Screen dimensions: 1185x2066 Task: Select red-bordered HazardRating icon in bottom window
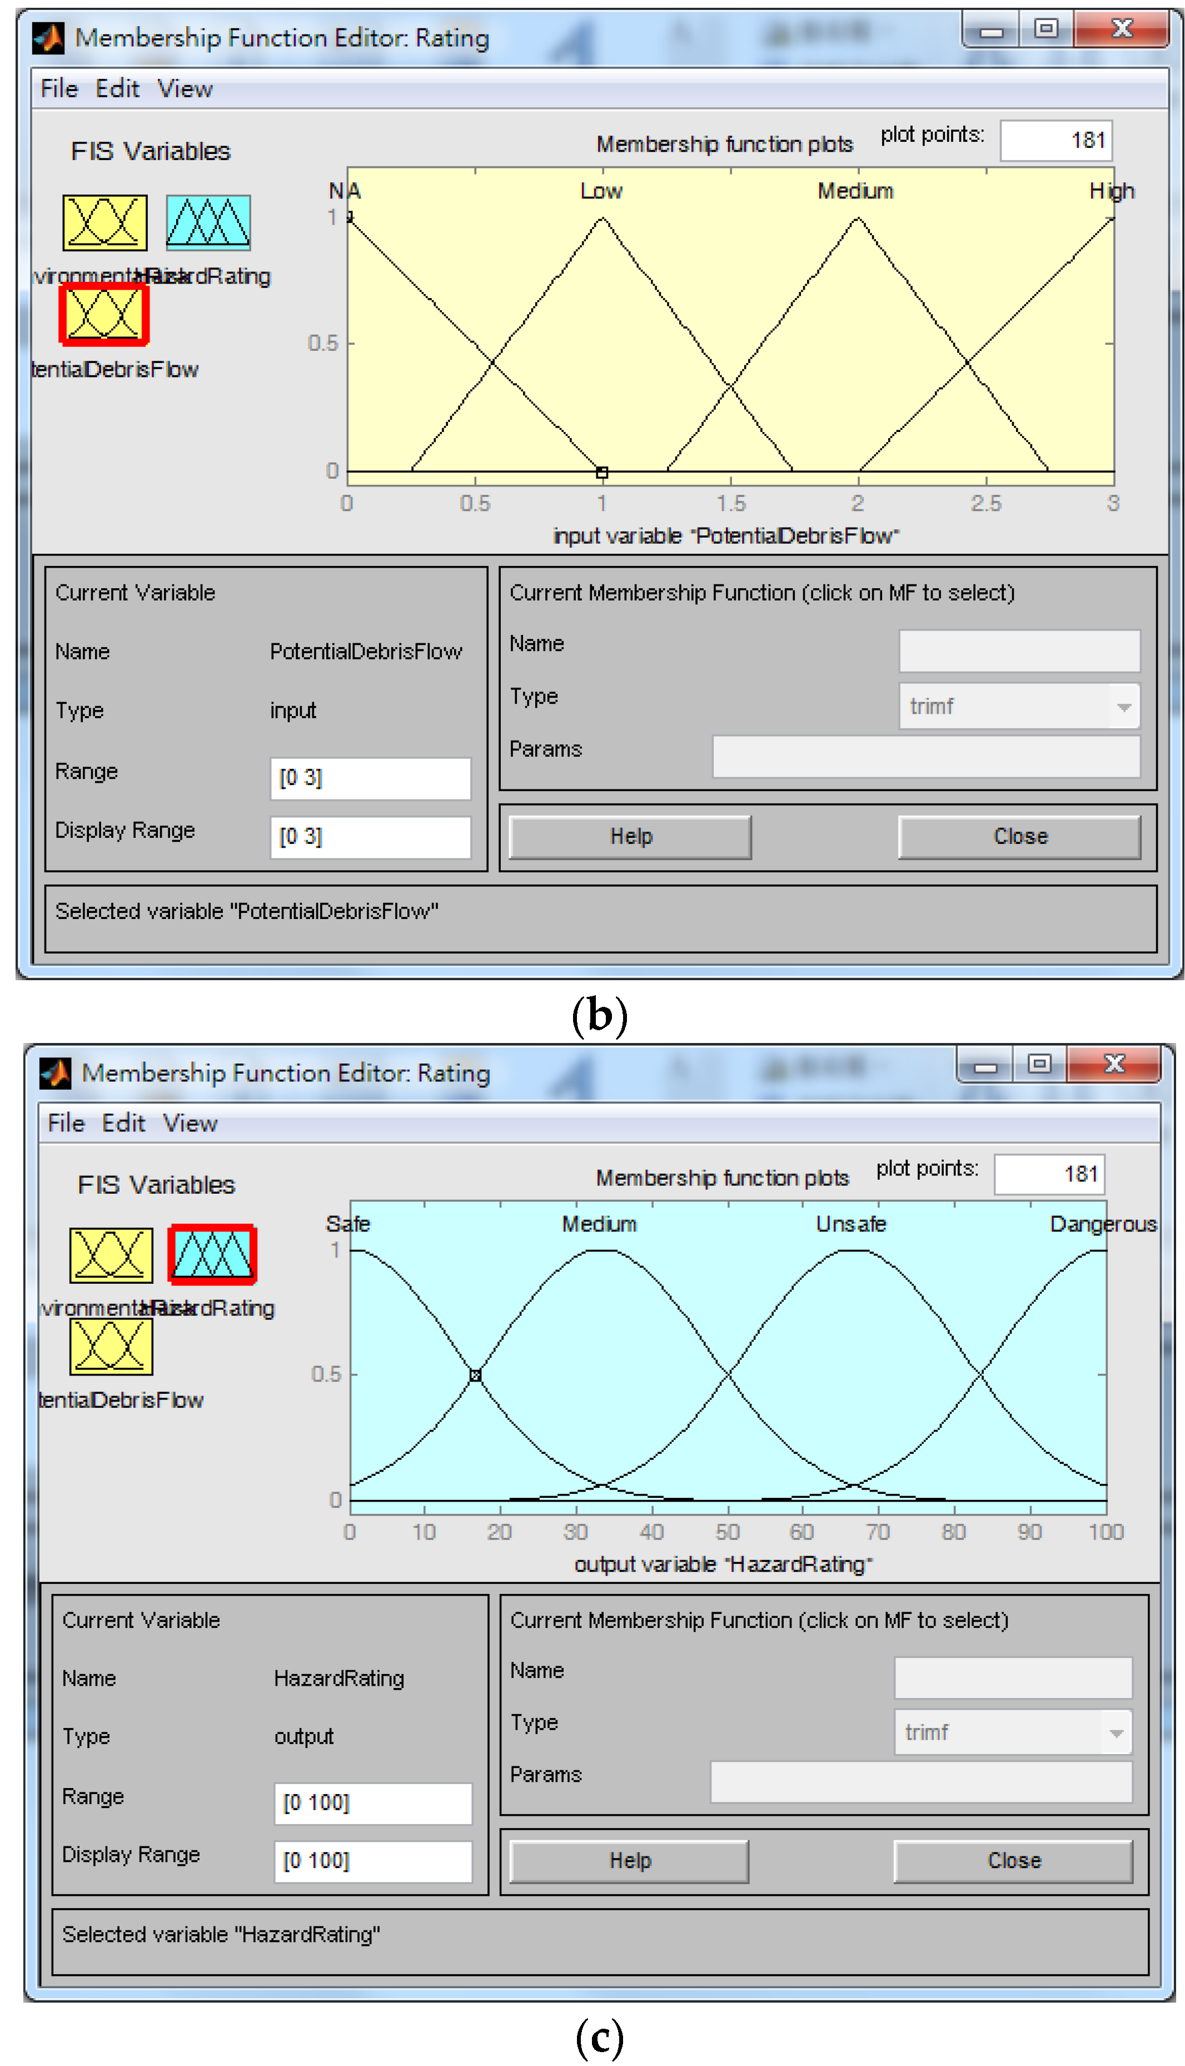click(212, 1254)
